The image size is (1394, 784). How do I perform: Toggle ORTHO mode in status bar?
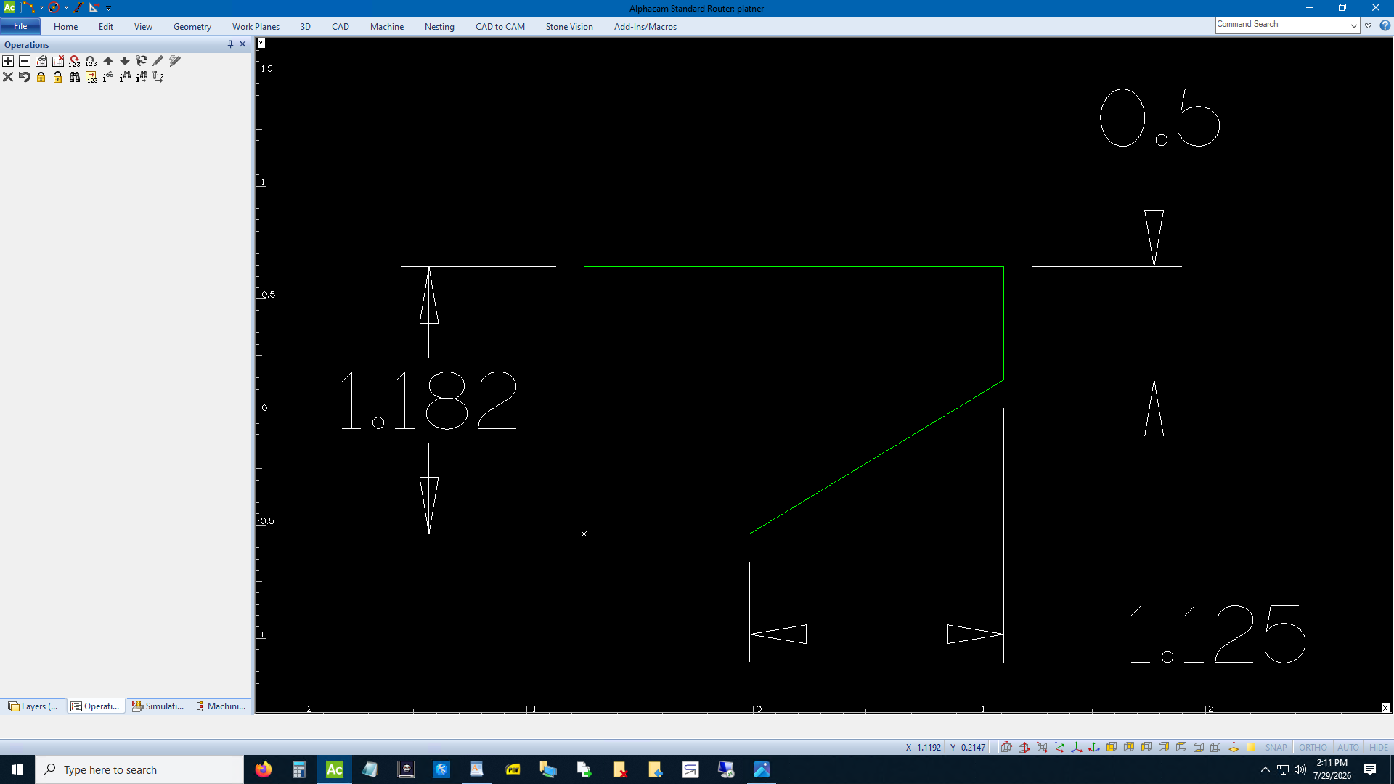point(1313,747)
